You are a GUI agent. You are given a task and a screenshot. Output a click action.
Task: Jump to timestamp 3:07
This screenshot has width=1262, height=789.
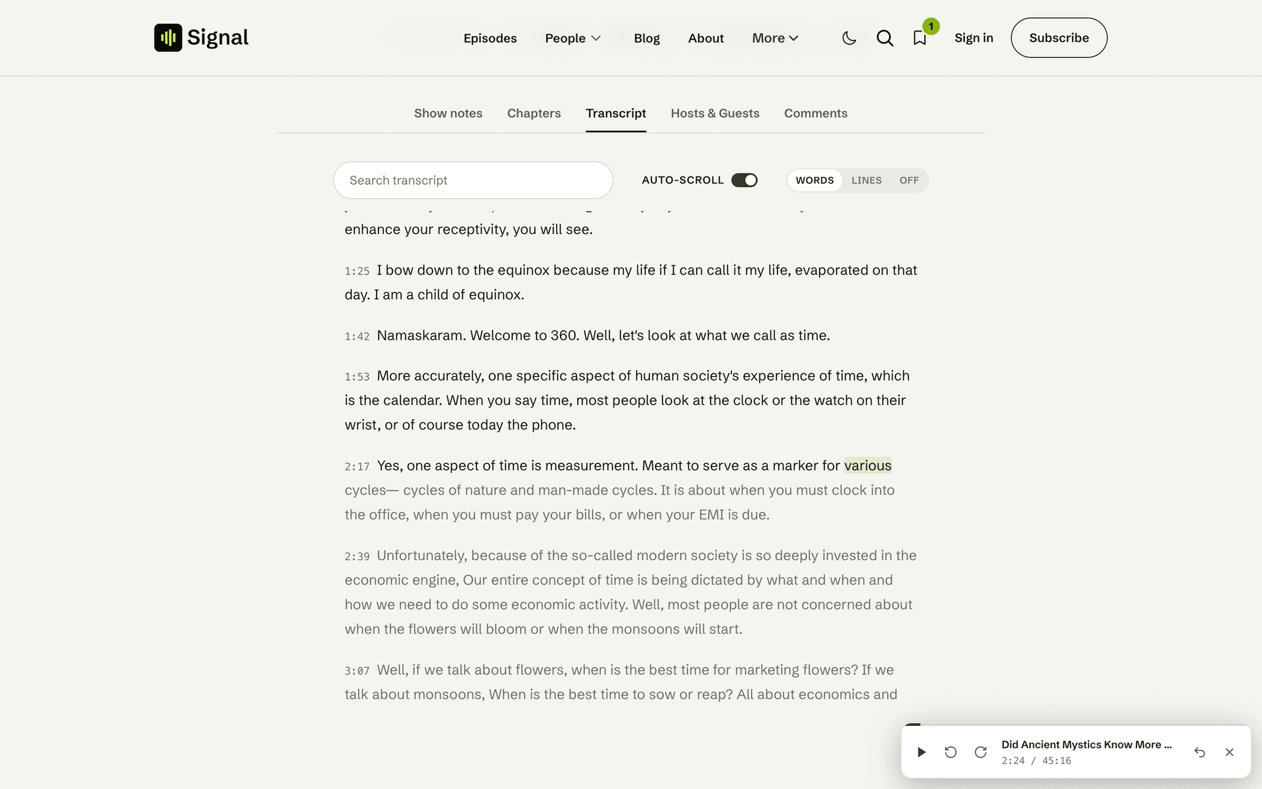(357, 671)
